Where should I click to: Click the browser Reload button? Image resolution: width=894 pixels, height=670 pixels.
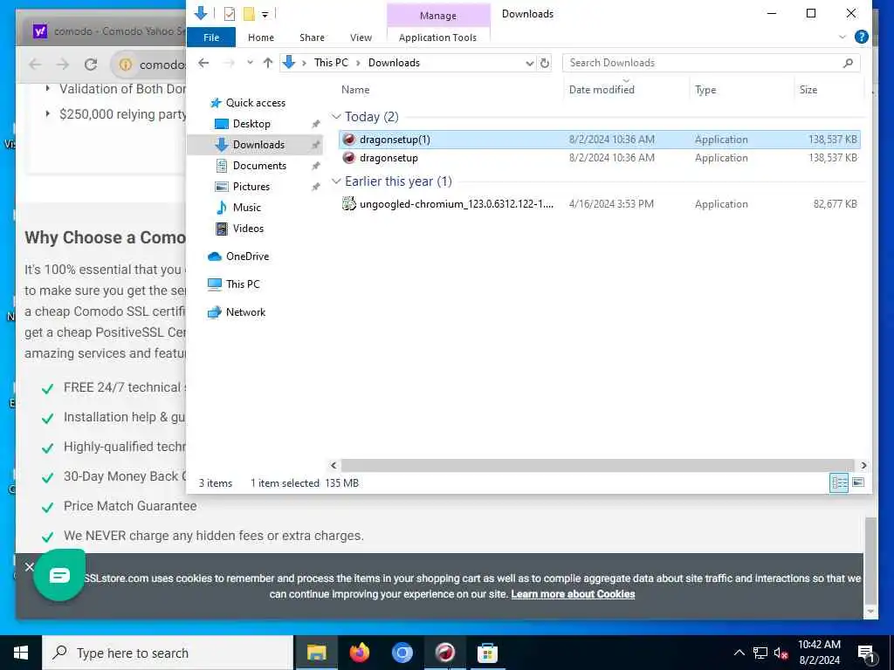pyautogui.click(x=91, y=65)
